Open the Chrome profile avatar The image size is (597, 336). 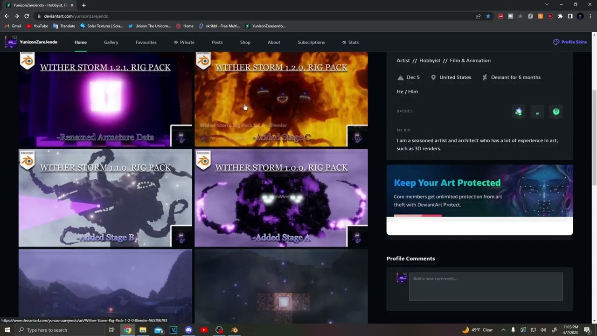click(580, 16)
